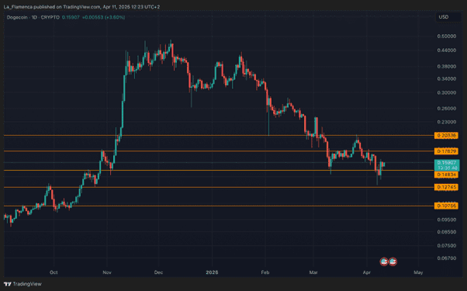
Task: Click the 0.06700 price axis tick
Action: (447, 258)
